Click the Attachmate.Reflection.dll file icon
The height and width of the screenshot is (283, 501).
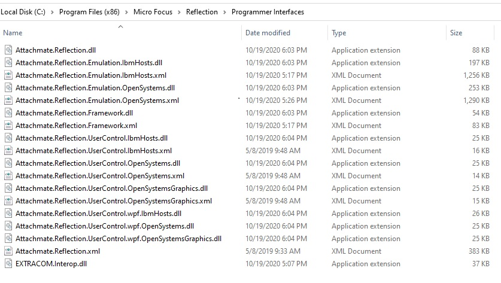click(8, 50)
